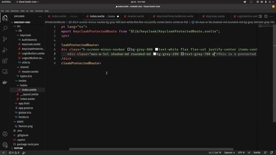Open the Remote Explorer view
Image resolution: width=276 pixels, height=155 pixels.
coord(5,71)
